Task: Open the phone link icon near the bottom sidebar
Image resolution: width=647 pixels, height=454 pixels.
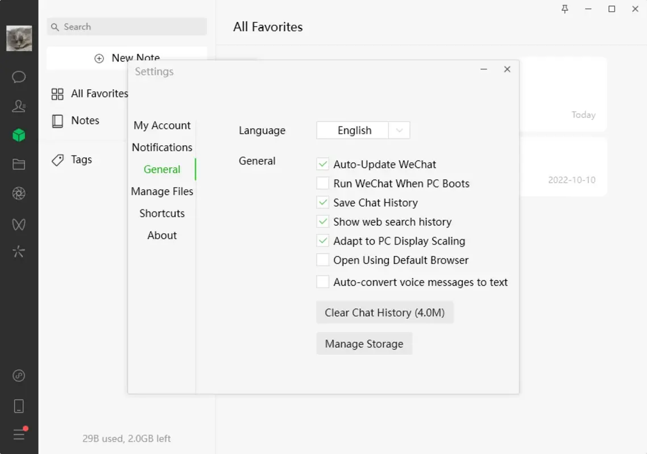Action: coord(19,405)
